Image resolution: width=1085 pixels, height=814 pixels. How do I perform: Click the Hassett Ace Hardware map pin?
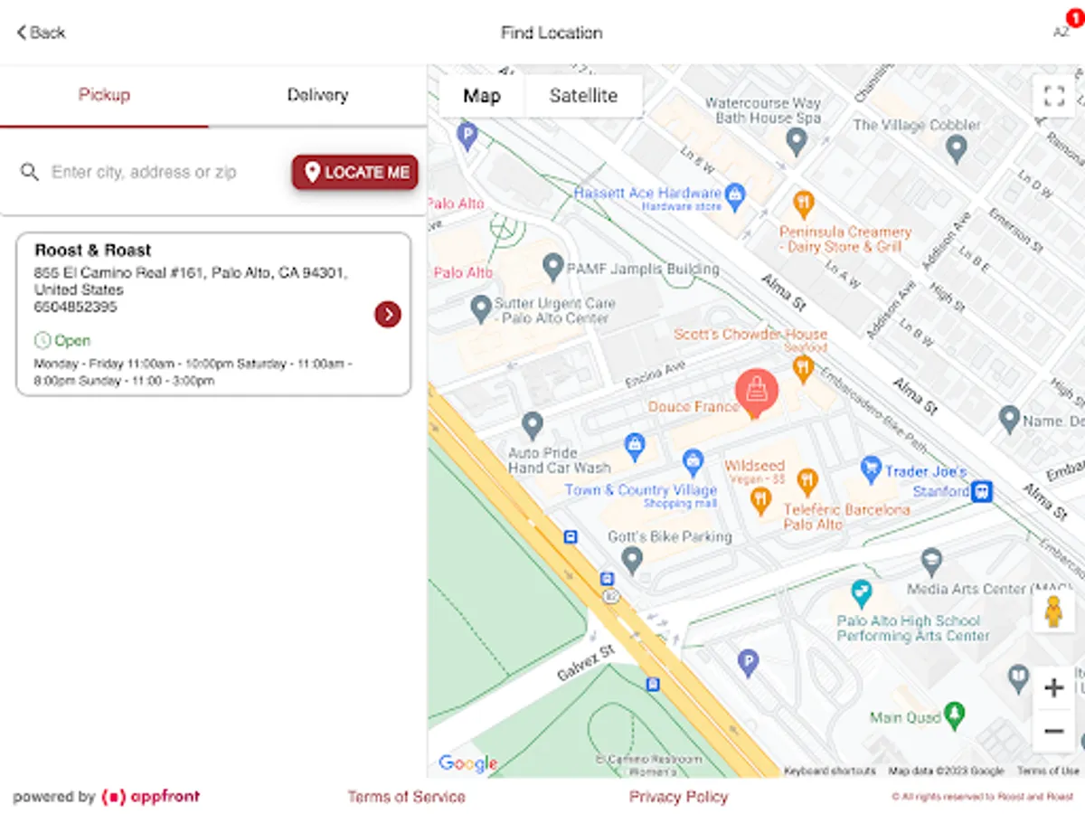(x=735, y=194)
